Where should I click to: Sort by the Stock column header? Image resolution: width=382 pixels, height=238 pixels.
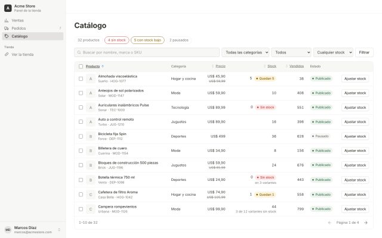272,66
